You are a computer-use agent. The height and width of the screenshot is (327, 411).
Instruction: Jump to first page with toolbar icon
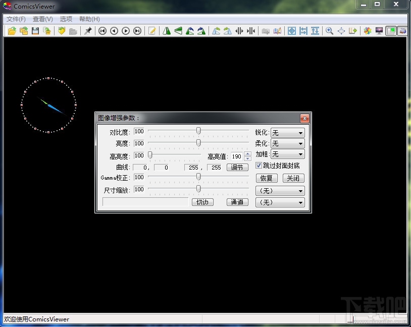102,31
